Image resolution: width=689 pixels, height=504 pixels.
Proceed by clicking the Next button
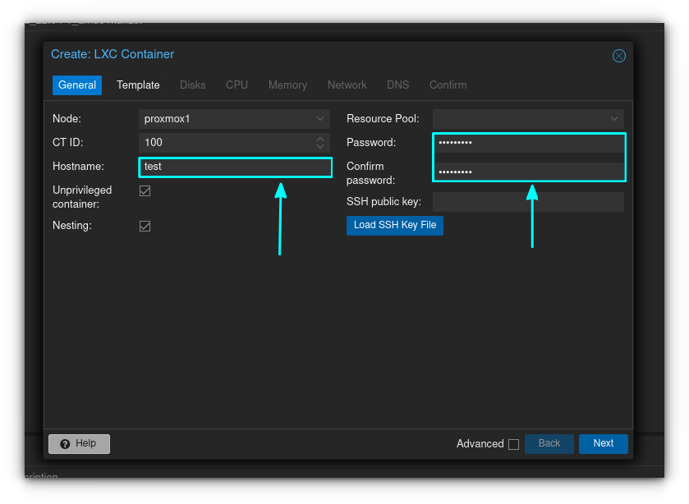point(603,443)
